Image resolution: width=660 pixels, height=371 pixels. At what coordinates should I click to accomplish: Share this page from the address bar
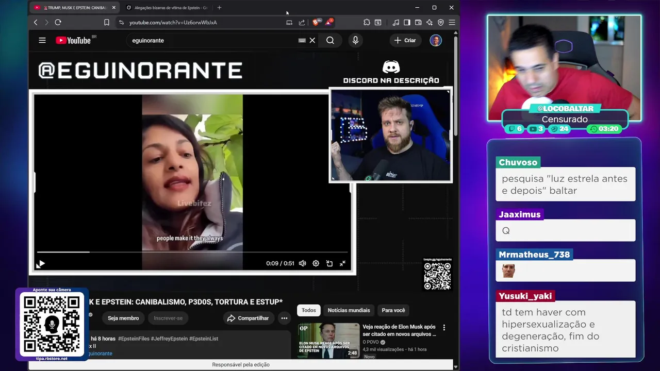click(x=302, y=22)
